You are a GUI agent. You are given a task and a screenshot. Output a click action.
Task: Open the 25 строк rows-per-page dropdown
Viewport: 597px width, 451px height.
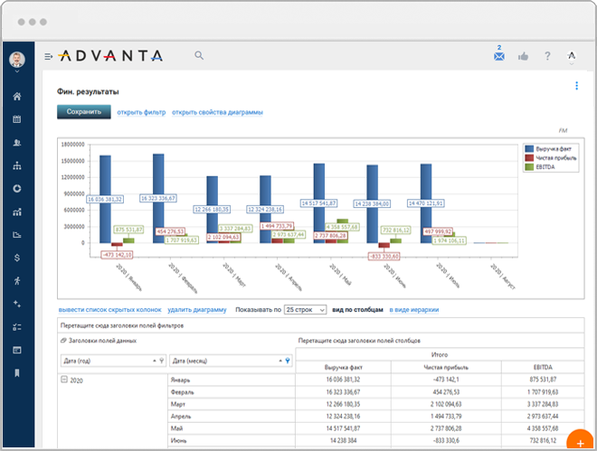click(x=304, y=309)
